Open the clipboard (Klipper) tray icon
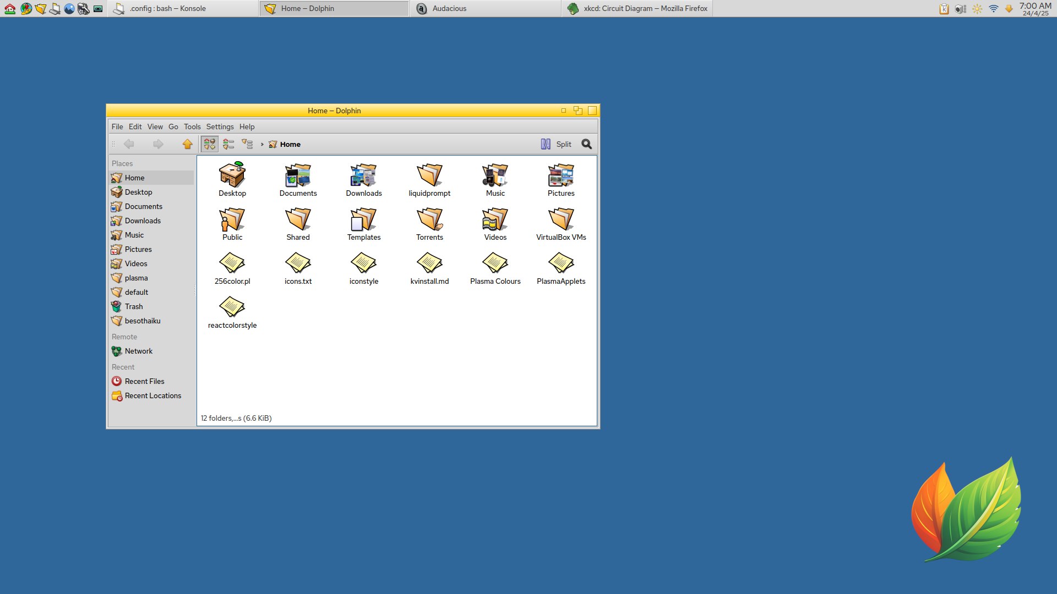1057x594 pixels. (x=944, y=9)
